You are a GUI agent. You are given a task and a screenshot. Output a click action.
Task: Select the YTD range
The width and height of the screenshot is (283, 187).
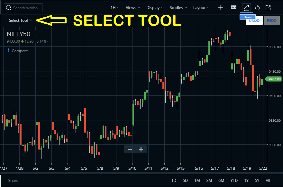pyautogui.click(x=234, y=181)
